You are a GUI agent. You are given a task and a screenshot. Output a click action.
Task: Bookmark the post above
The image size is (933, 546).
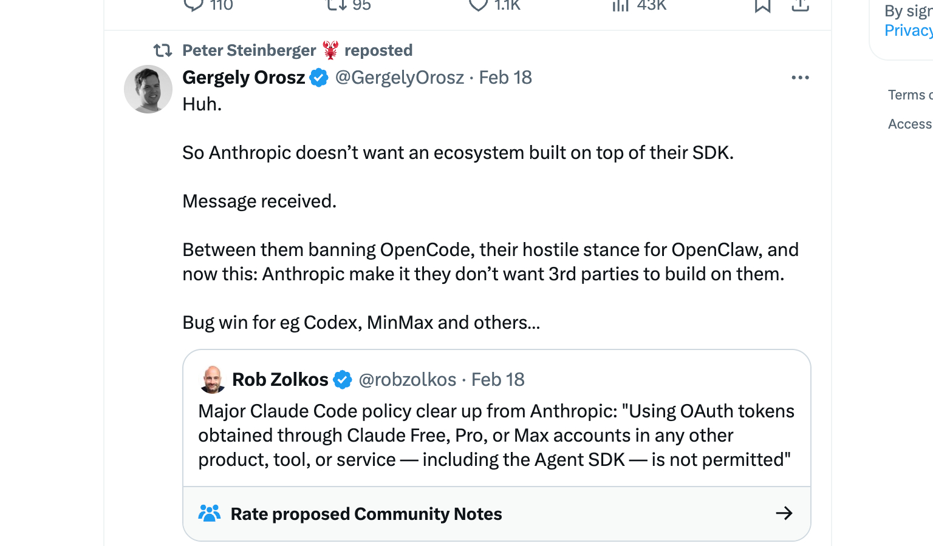(x=762, y=5)
